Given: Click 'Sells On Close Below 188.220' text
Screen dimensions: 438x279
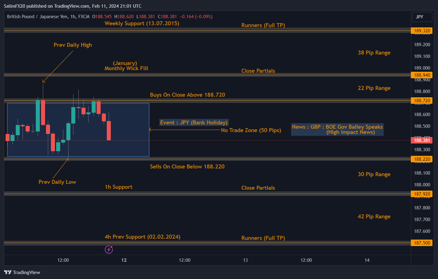Looking at the screenshot, I should click(187, 167).
